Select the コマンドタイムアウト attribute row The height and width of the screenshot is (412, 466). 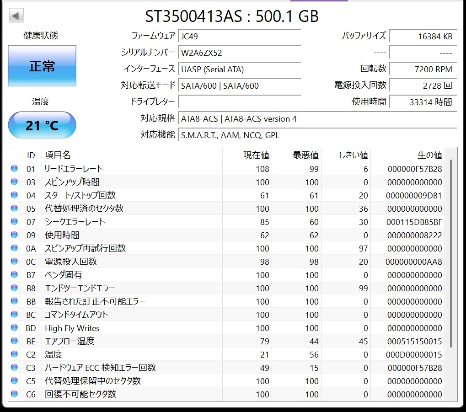(x=183, y=315)
